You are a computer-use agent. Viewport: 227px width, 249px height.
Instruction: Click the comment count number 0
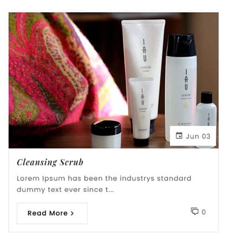pos(204,212)
